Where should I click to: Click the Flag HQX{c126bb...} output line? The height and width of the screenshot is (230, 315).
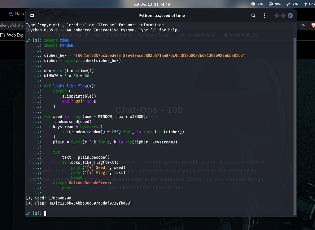click(x=79, y=203)
